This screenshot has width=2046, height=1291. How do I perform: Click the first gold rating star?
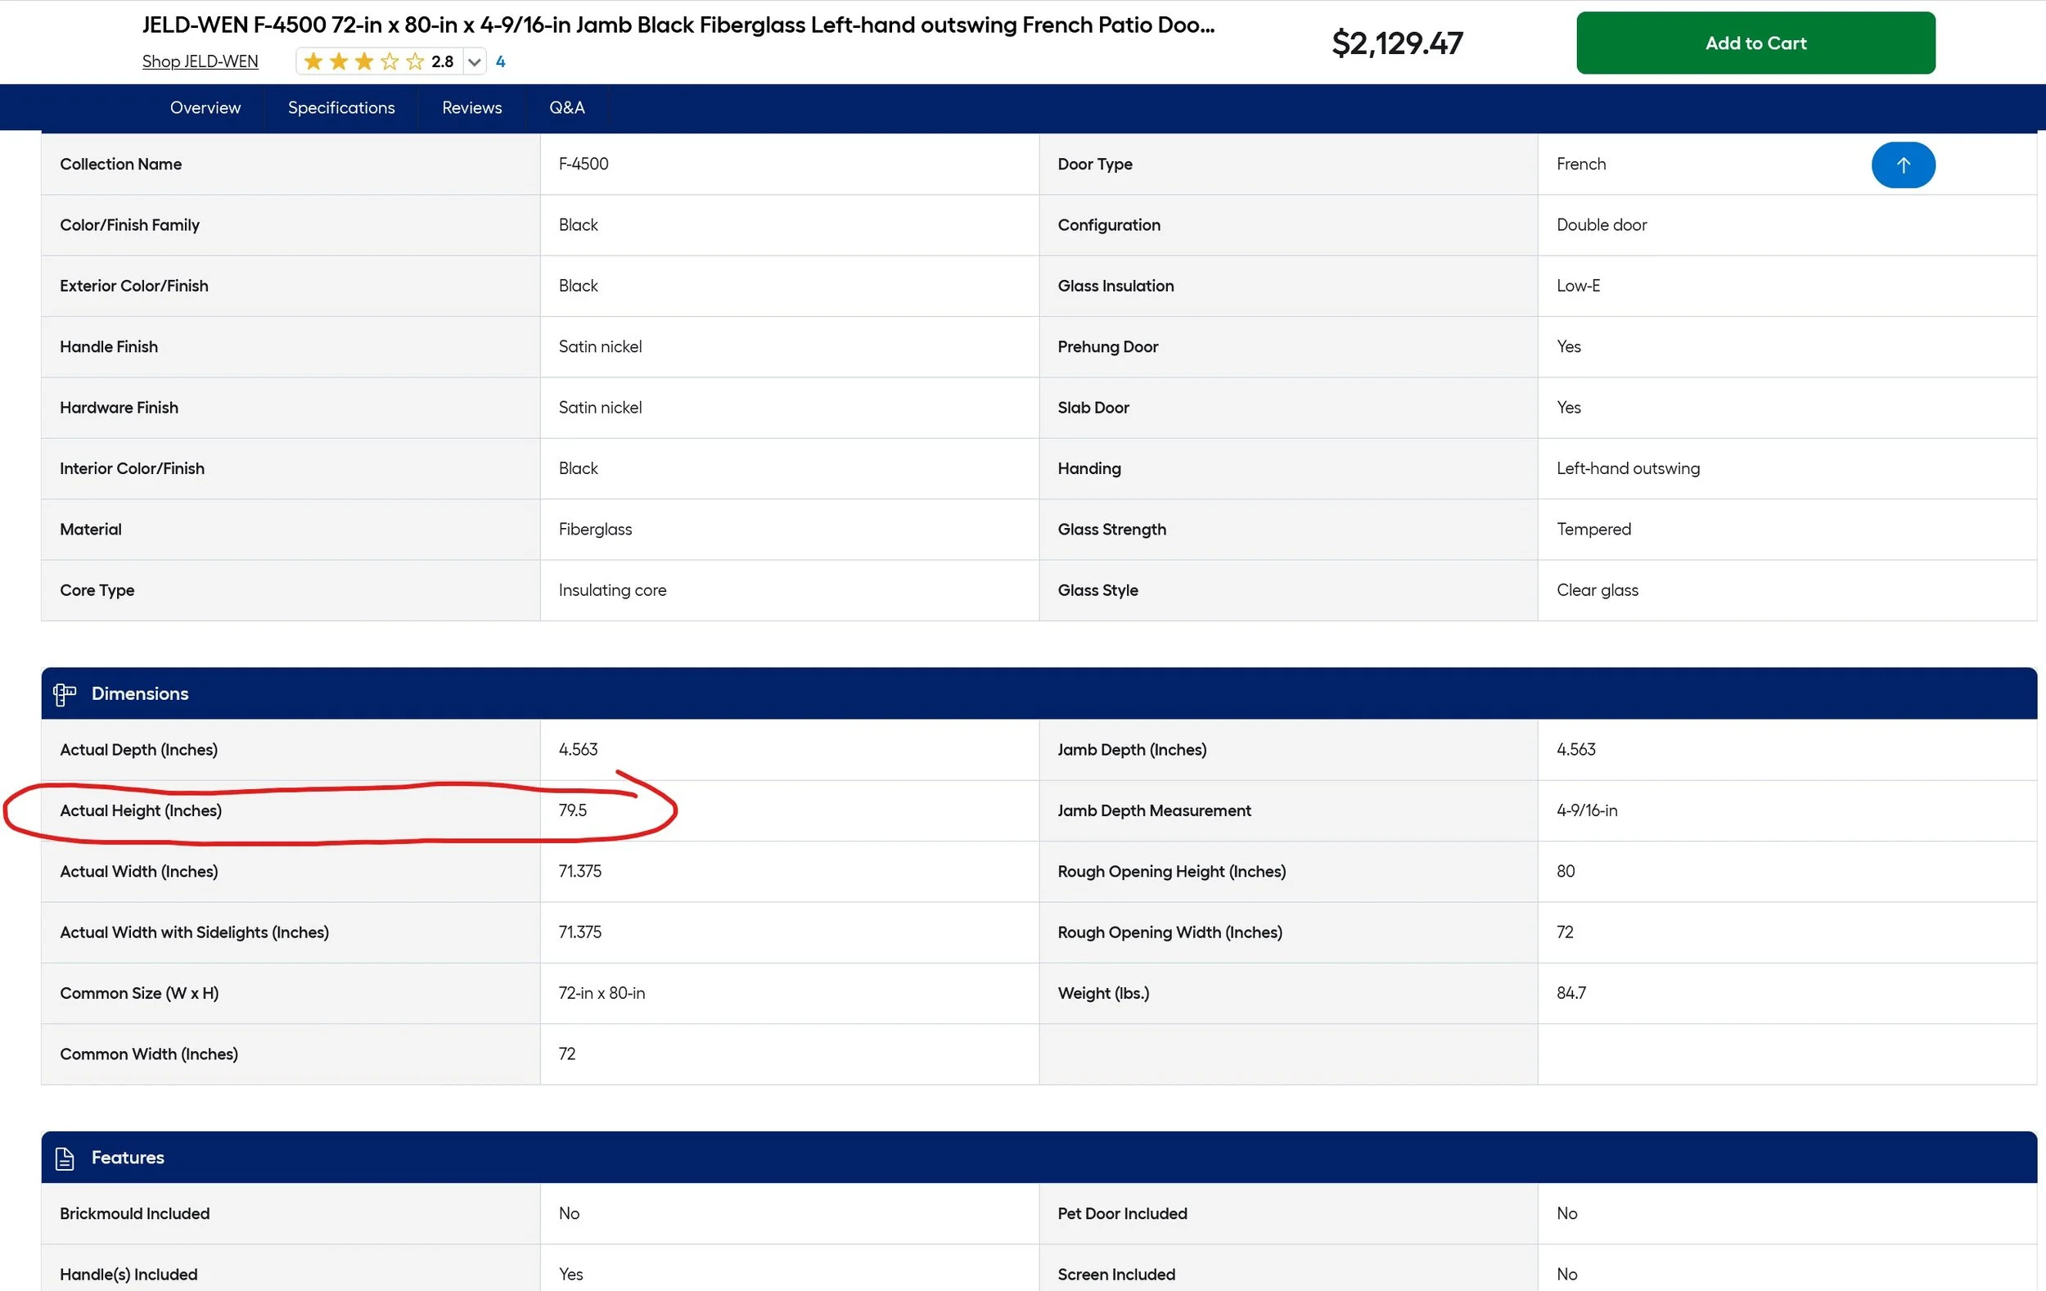tap(313, 61)
